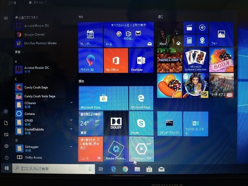Open the user account button

pyautogui.click(x=6, y=111)
